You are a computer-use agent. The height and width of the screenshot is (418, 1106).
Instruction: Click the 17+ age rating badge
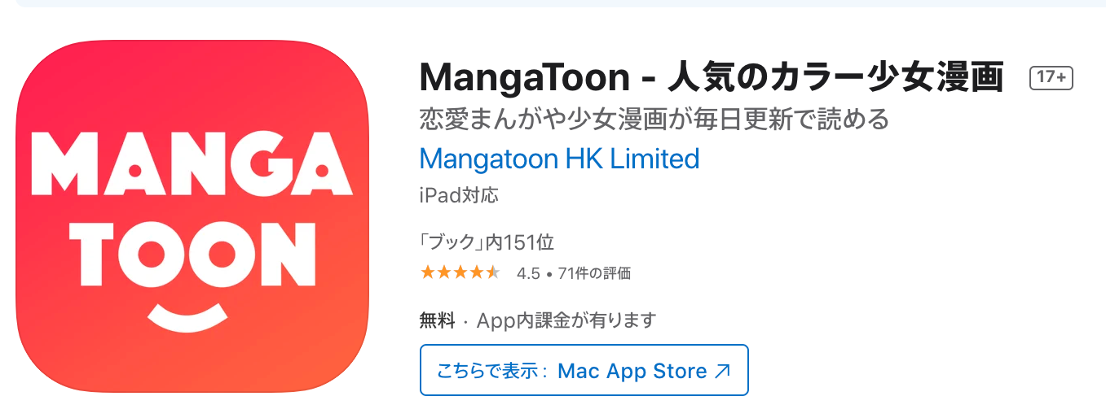(x=1051, y=78)
